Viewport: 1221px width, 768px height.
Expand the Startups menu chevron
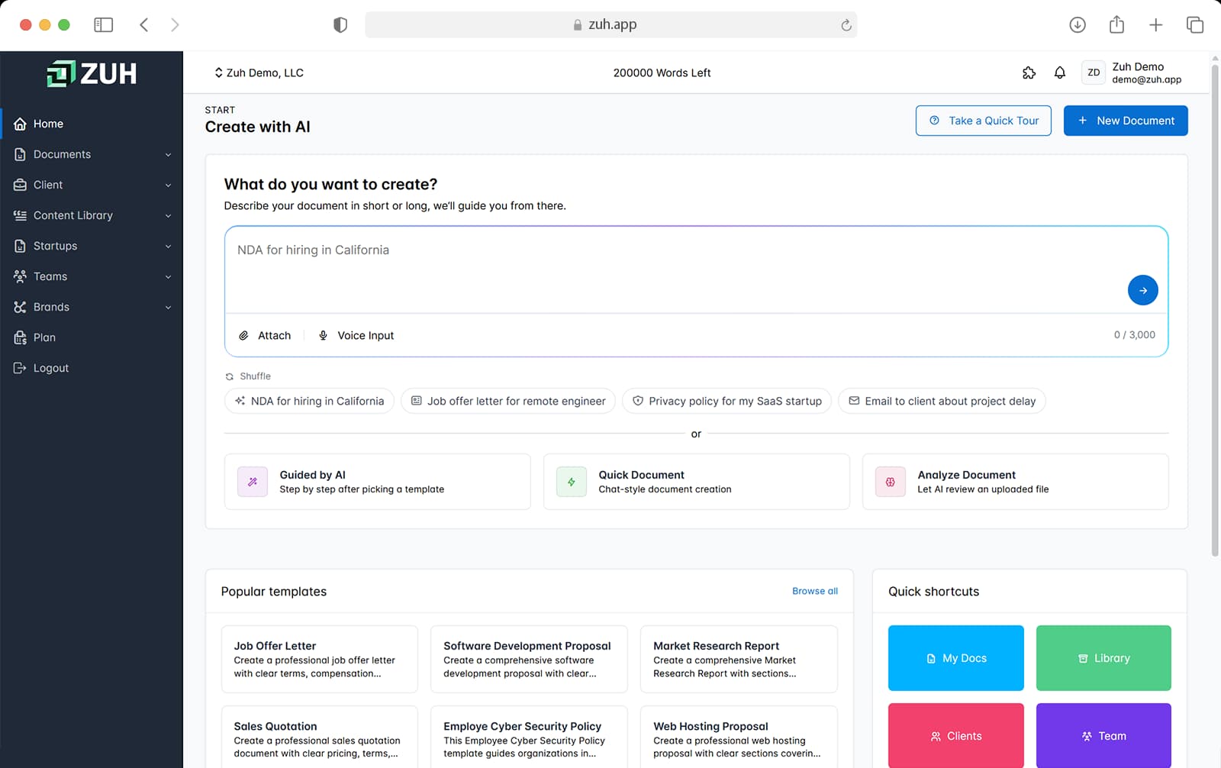(168, 247)
